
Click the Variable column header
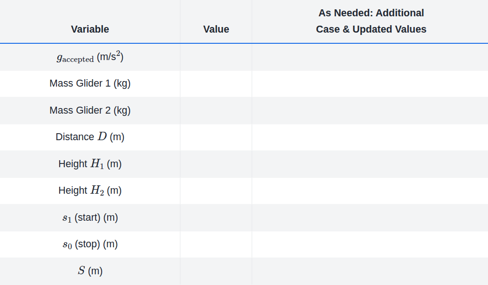click(x=90, y=29)
